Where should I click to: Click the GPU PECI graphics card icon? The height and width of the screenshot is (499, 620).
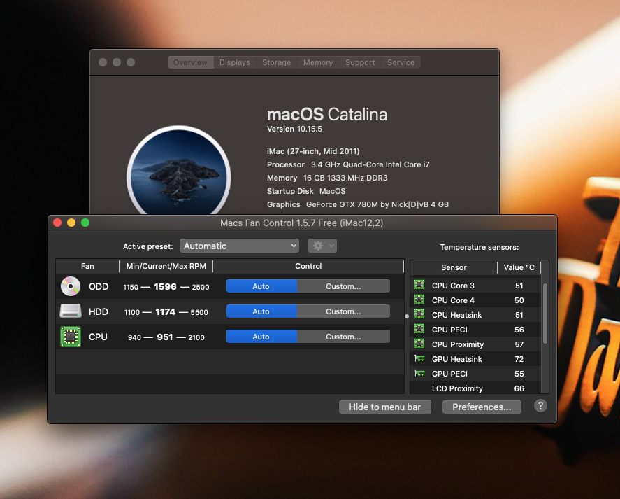[x=419, y=373]
